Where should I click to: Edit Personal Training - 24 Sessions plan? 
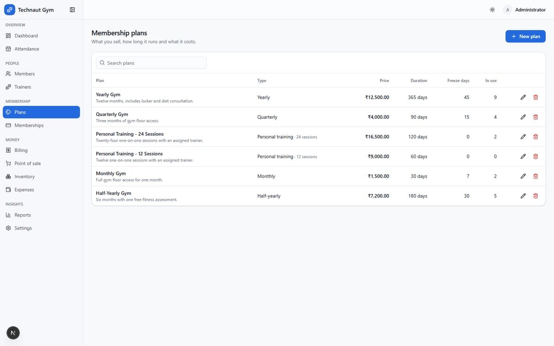click(523, 137)
